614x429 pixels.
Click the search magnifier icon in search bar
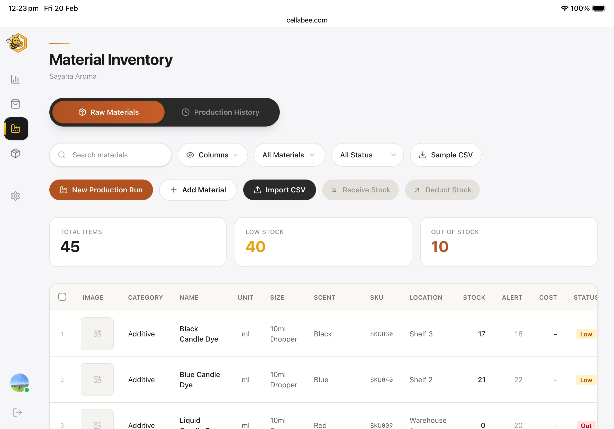click(x=62, y=155)
